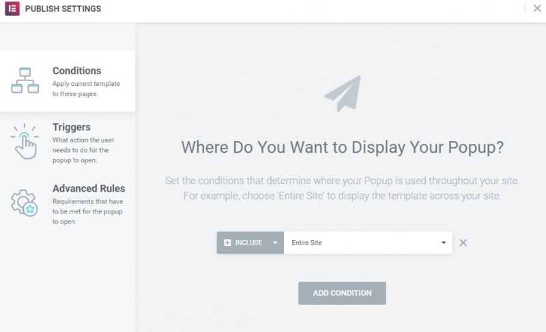
Task: Click the Elementor logo icon
Action: pos(11,9)
